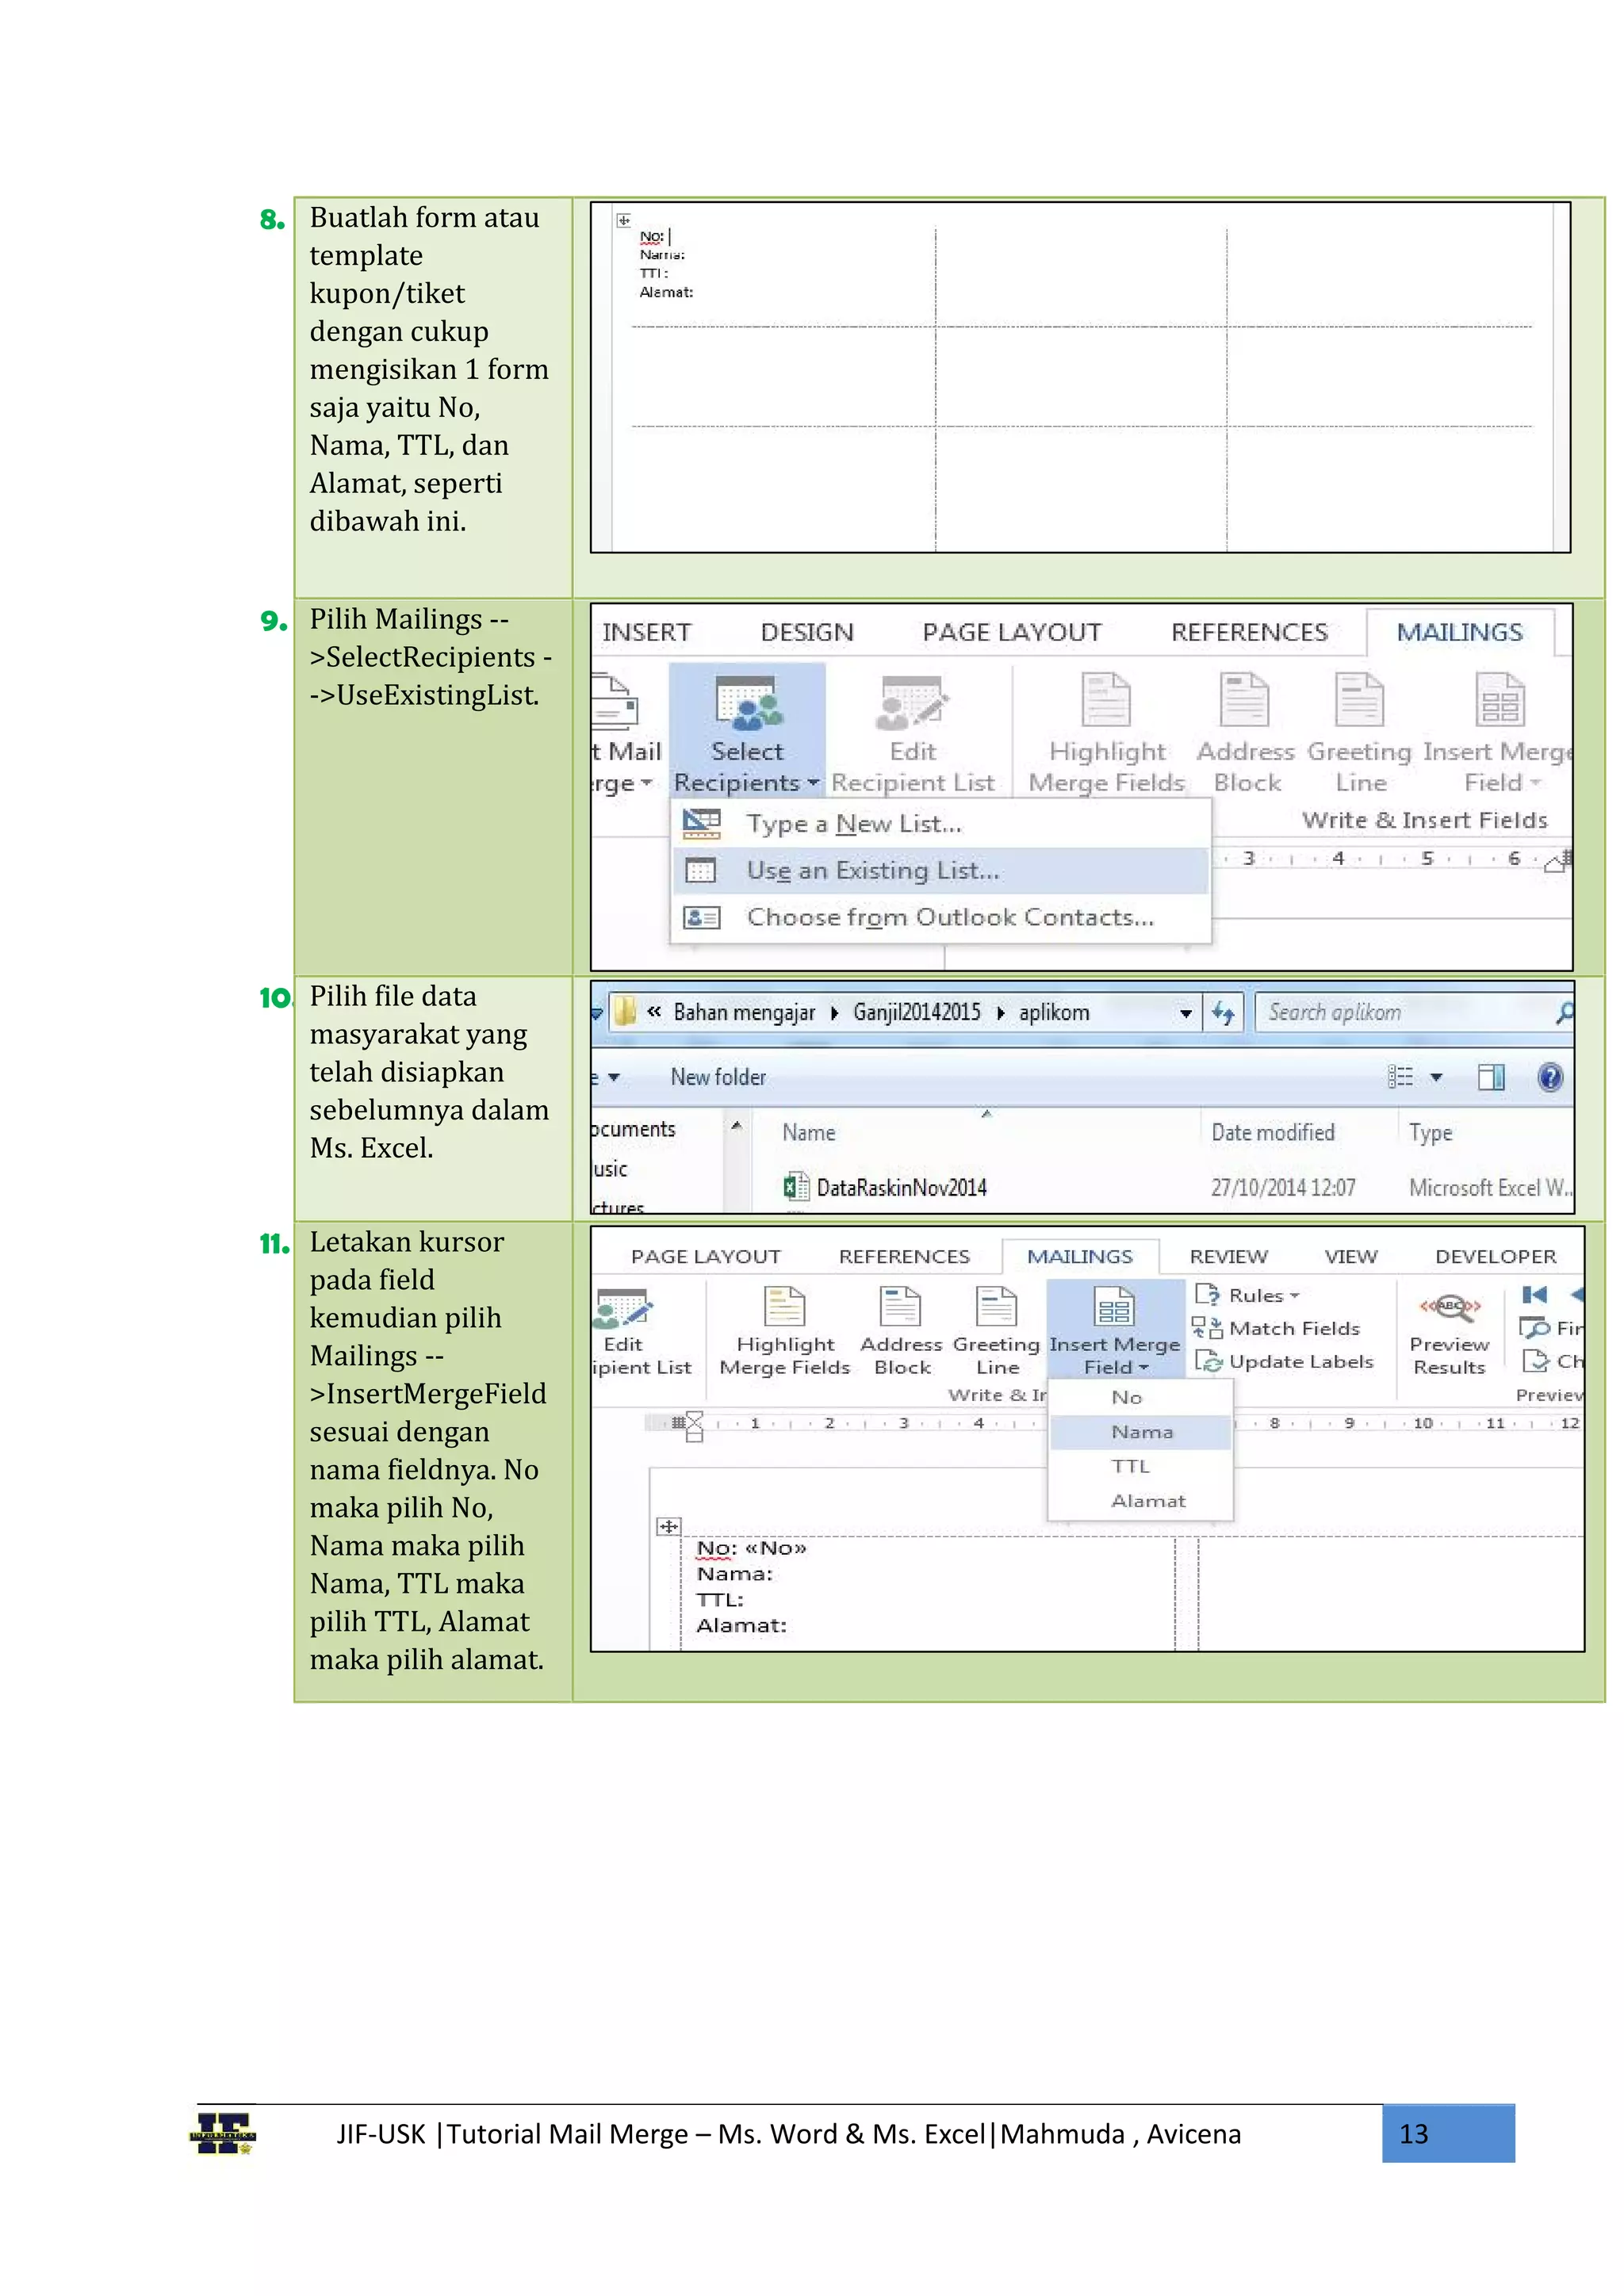Image resolution: width=1624 pixels, height=2296 pixels.
Task: Click Address Block icon in step 9 ribbon
Action: (1245, 699)
